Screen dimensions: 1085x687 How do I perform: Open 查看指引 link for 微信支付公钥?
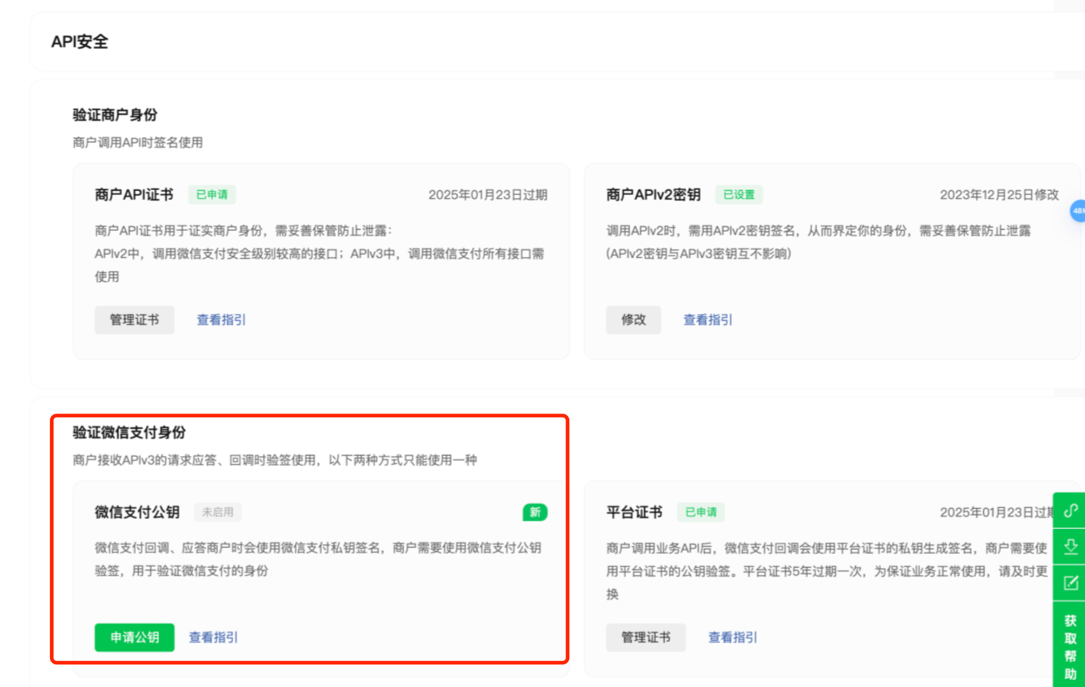(213, 637)
